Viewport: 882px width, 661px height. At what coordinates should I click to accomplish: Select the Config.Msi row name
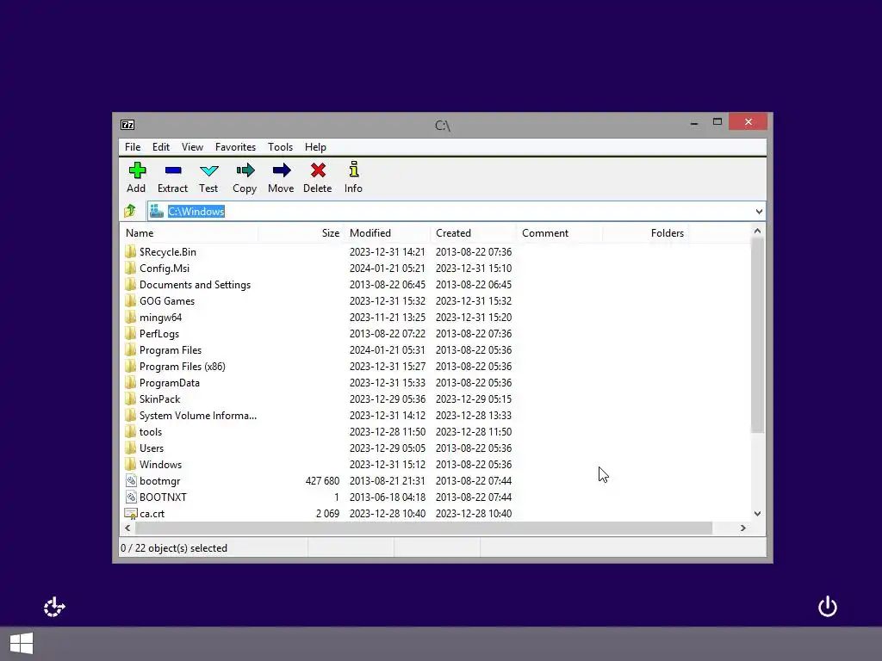(165, 269)
